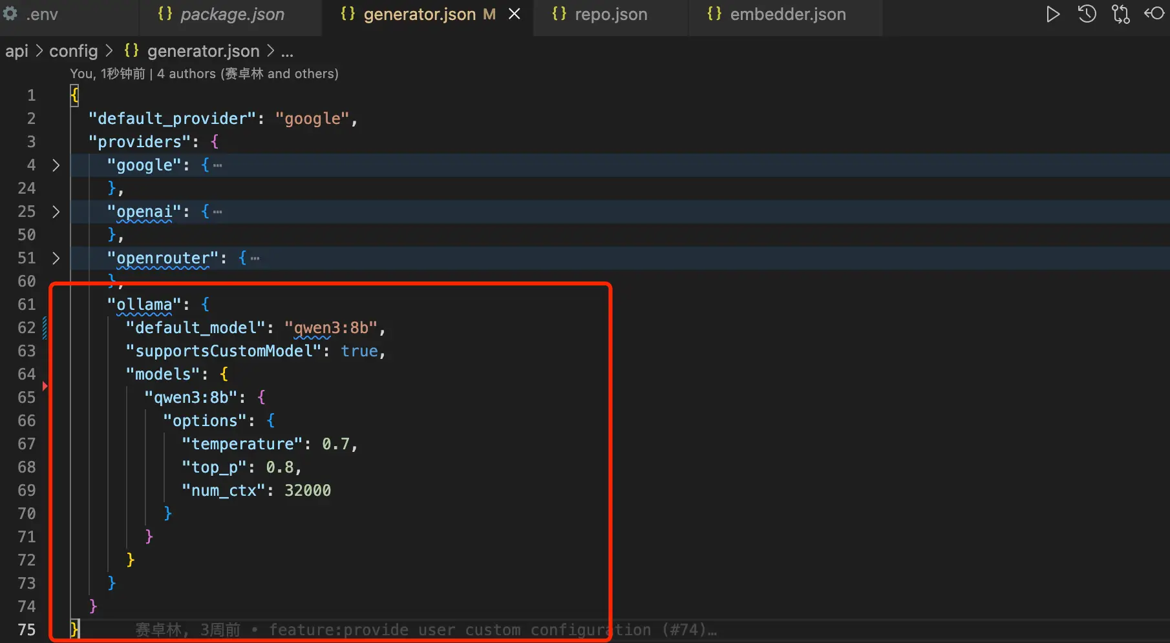Click the "qwen3:8b" key on line 65
This screenshot has height=643, width=1170.
[x=191, y=398]
